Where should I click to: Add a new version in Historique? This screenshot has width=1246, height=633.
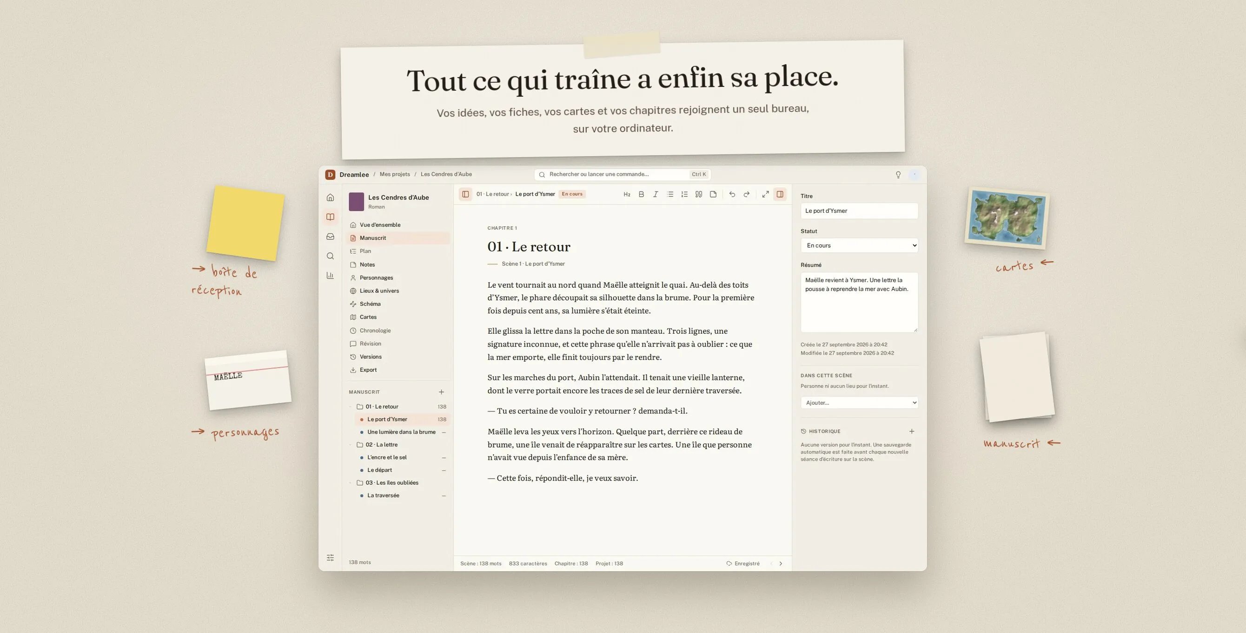point(911,431)
